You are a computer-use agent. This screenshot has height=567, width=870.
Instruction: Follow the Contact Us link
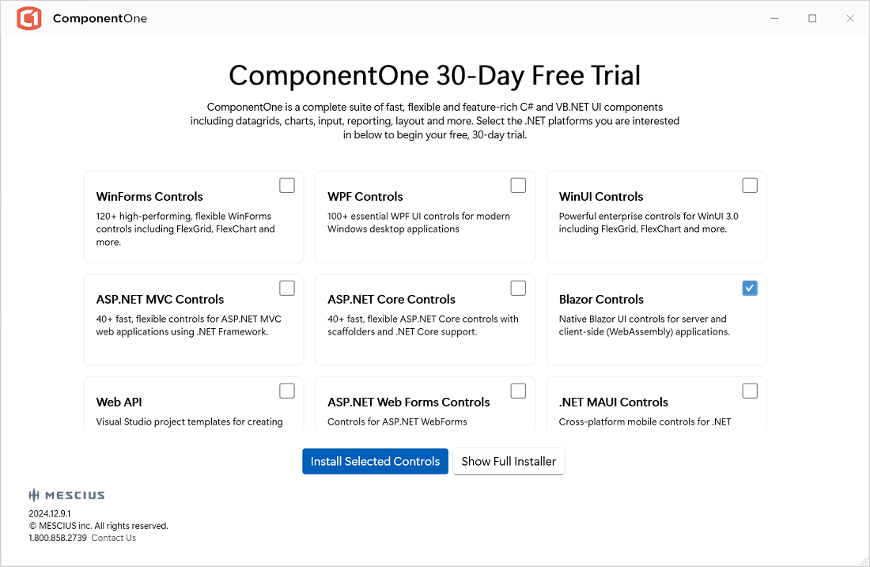tap(113, 538)
